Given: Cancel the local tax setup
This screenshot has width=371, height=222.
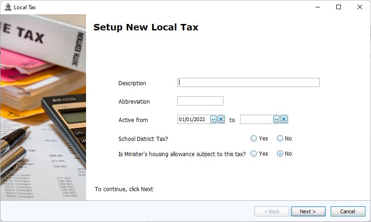Looking at the screenshot, I should 347,211.
